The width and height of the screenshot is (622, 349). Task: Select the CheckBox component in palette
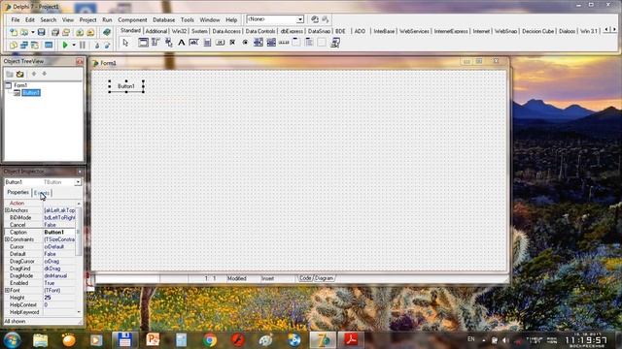tap(232, 43)
